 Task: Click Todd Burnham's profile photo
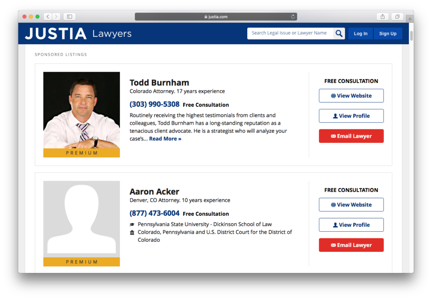pos(81,110)
